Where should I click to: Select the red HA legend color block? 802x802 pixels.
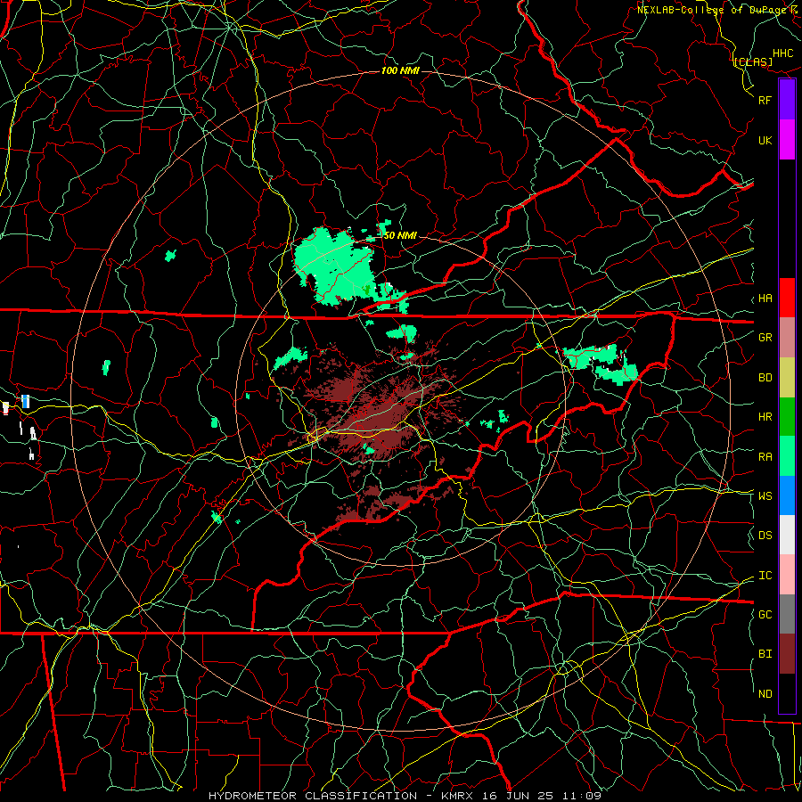pyautogui.click(x=787, y=298)
